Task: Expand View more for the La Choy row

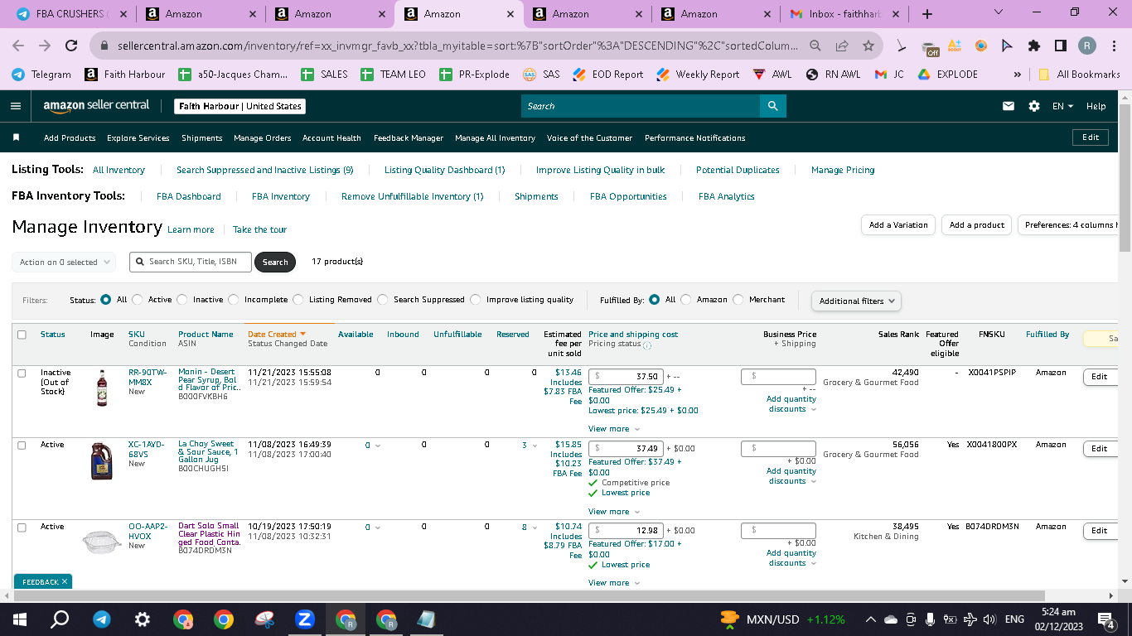Action: pyautogui.click(x=614, y=511)
